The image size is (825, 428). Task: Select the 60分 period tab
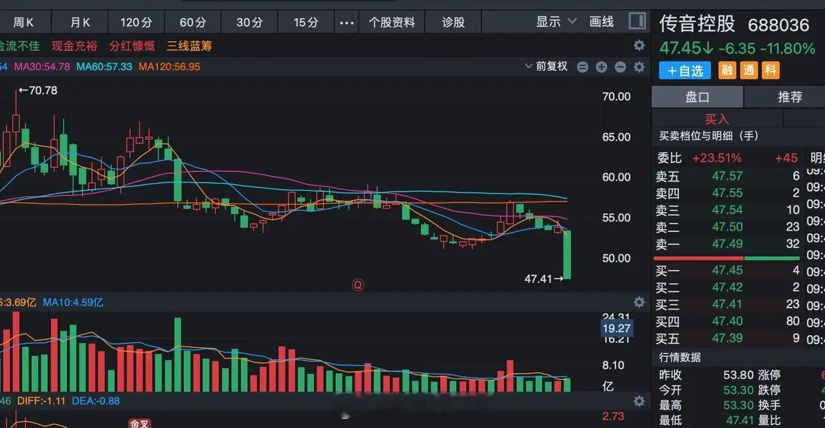pyautogui.click(x=193, y=23)
